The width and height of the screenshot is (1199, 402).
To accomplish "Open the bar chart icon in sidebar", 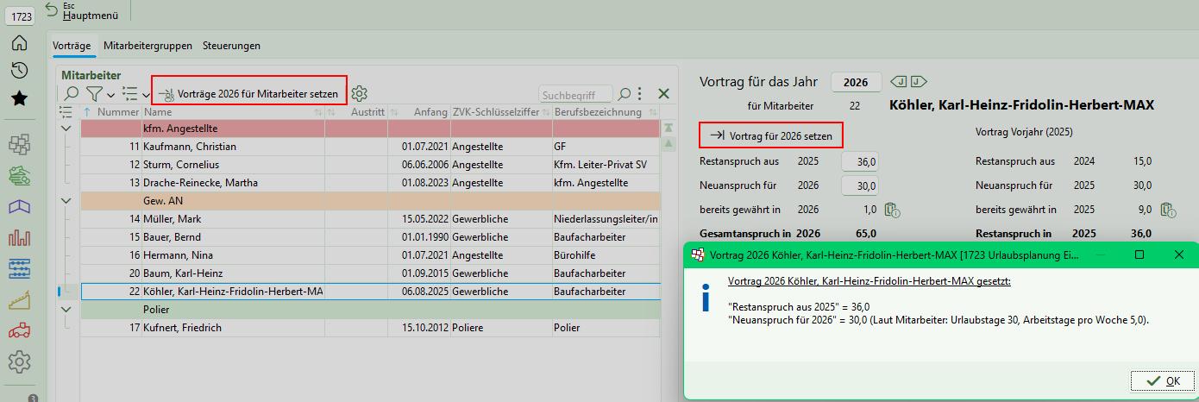I will [19, 237].
